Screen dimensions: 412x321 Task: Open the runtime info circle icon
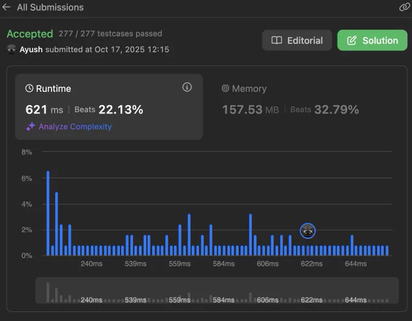pos(187,87)
